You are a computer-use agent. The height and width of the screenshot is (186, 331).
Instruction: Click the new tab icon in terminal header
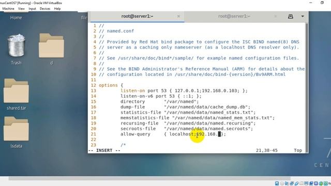point(291,17)
